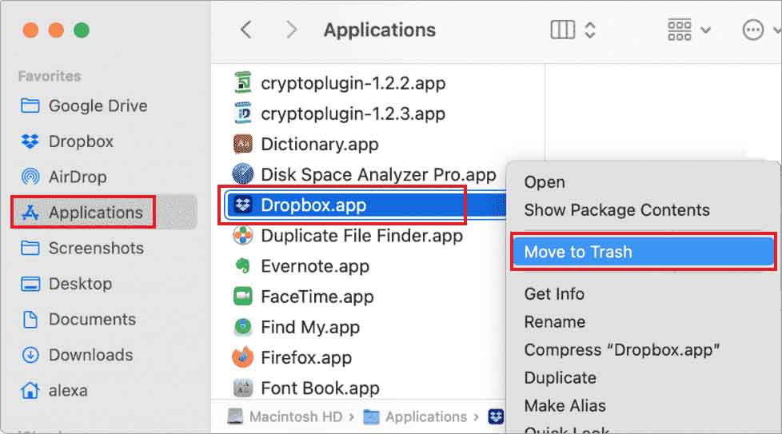
Task: Click the column view icon in toolbar
Action: [563, 30]
